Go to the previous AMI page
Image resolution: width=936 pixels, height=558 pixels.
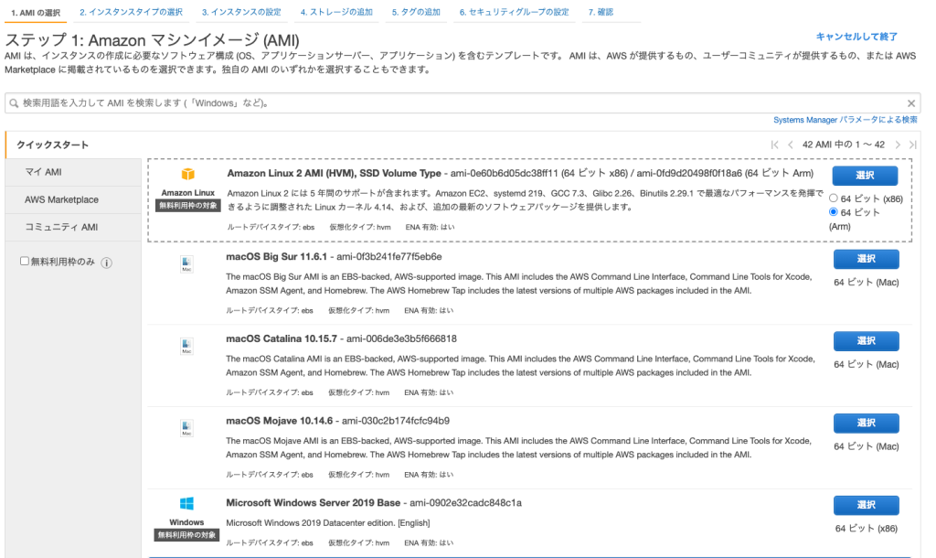[x=791, y=145]
